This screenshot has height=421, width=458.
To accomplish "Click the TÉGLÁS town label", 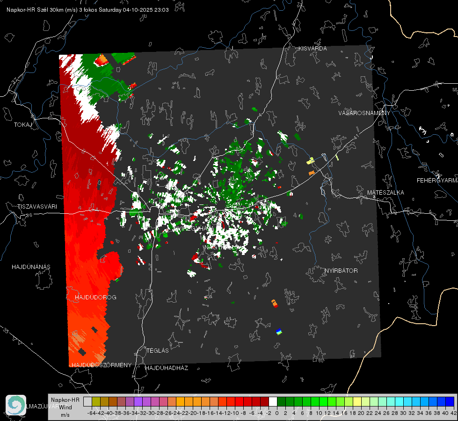I will tap(158, 350).
